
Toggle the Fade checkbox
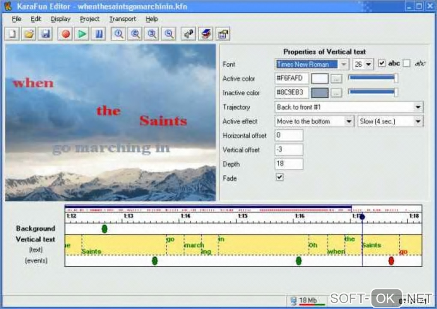[x=279, y=177]
